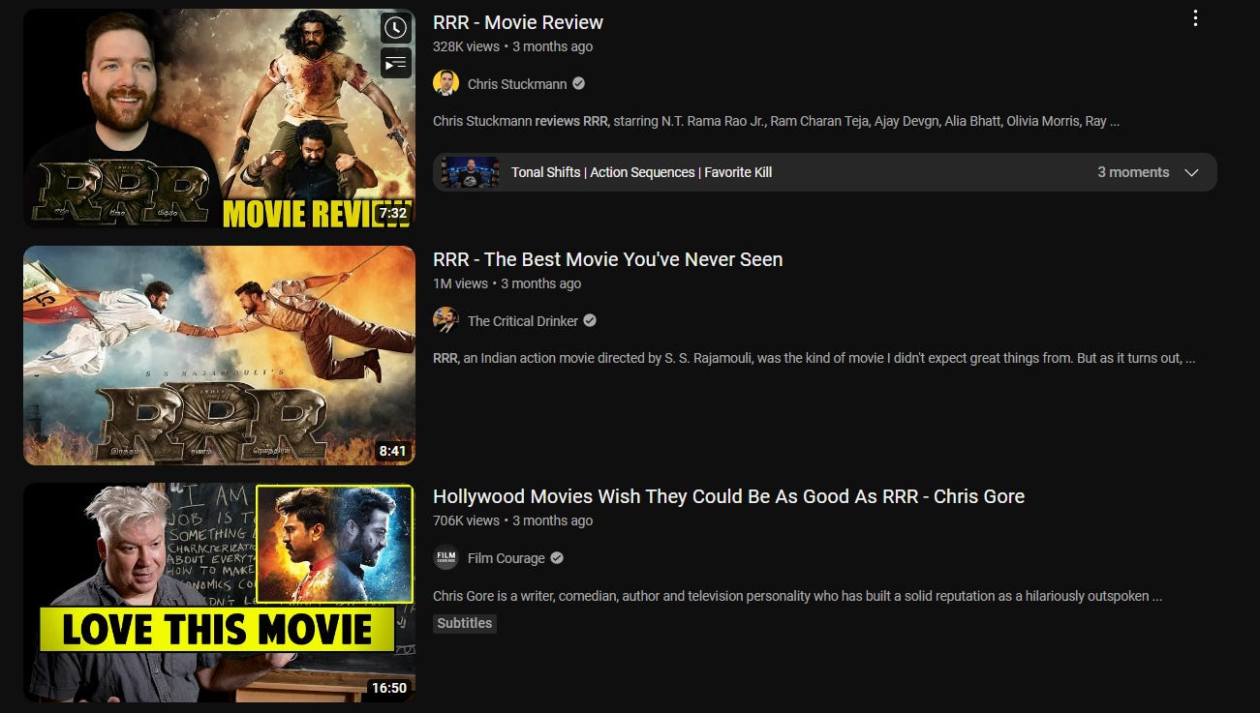Click The Critical Drinker channel avatar
The image size is (1260, 713).
click(x=446, y=320)
